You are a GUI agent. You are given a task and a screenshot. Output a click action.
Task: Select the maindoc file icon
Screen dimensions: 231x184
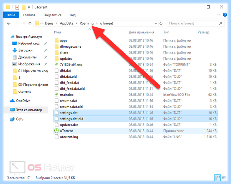(x=57, y=95)
